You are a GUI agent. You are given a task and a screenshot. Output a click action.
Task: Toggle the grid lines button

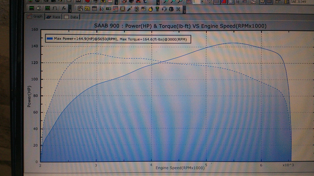pyautogui.click(x=216, y=2)
